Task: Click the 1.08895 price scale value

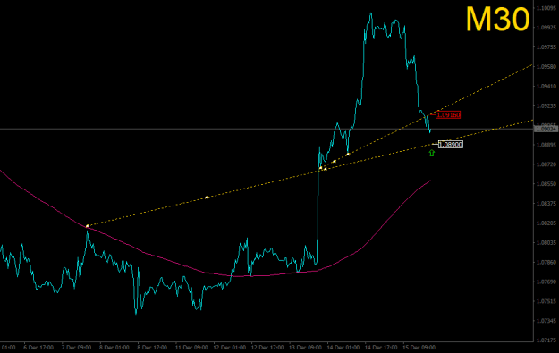Action: (x=546, y=145)
